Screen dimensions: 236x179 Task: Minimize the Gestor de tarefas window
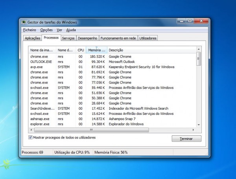182,21
